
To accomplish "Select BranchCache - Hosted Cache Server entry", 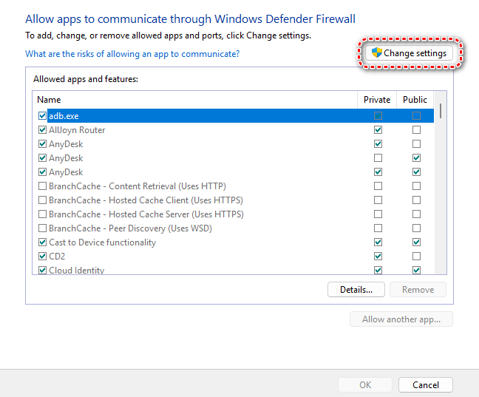I will (x=146, y=214).
